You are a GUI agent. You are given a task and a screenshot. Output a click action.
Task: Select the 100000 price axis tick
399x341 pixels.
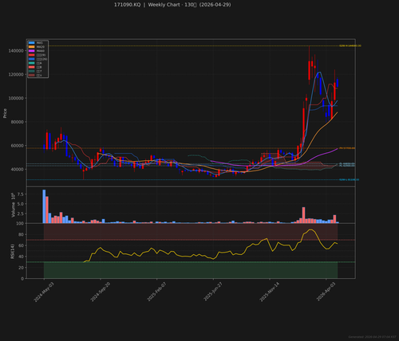click(x=16, y=98)
